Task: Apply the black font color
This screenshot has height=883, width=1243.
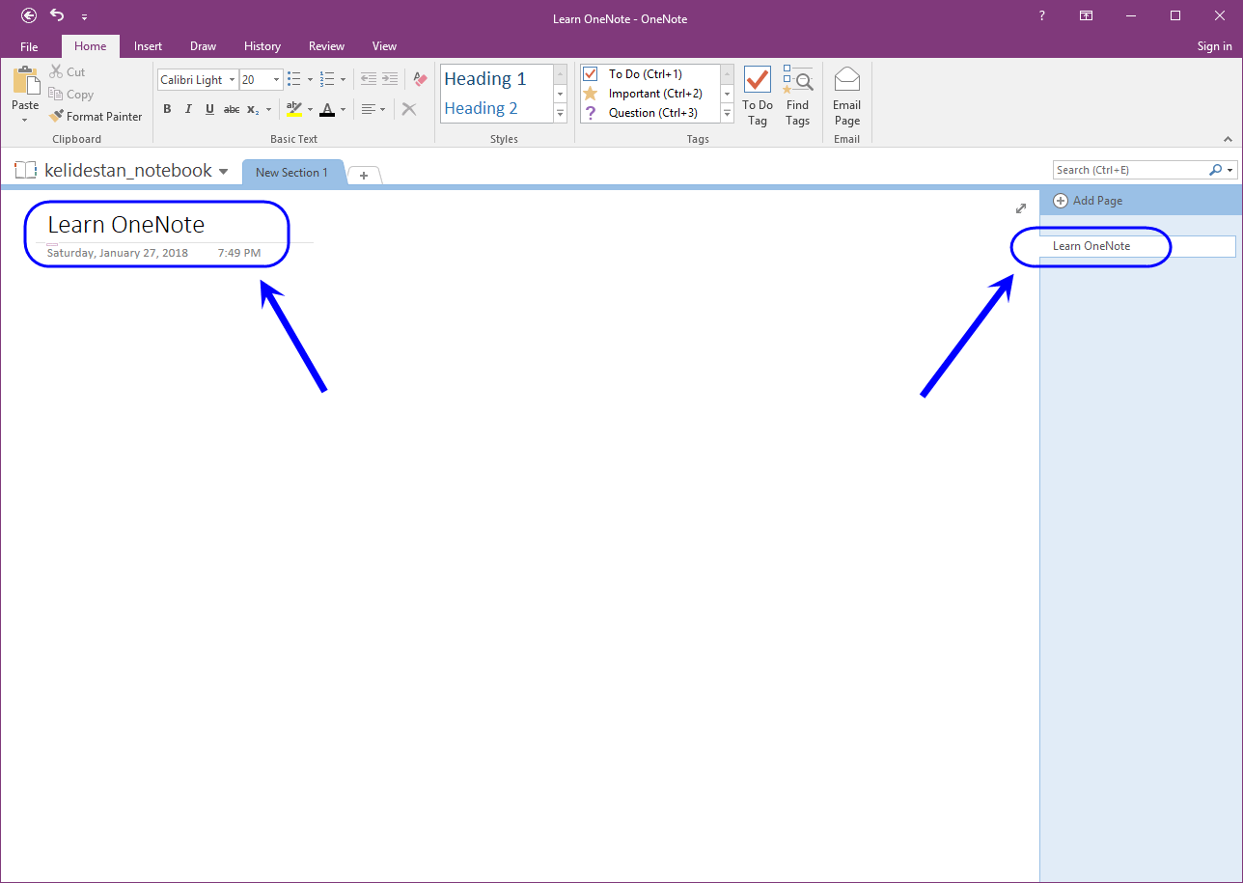Action: click(327, 109)
